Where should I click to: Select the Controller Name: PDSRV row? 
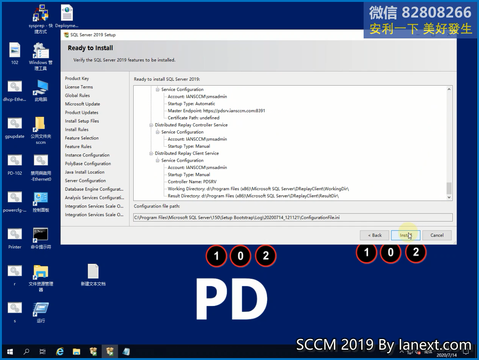(192, 182)
